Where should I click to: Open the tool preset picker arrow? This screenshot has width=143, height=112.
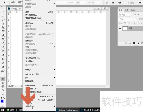8,3
